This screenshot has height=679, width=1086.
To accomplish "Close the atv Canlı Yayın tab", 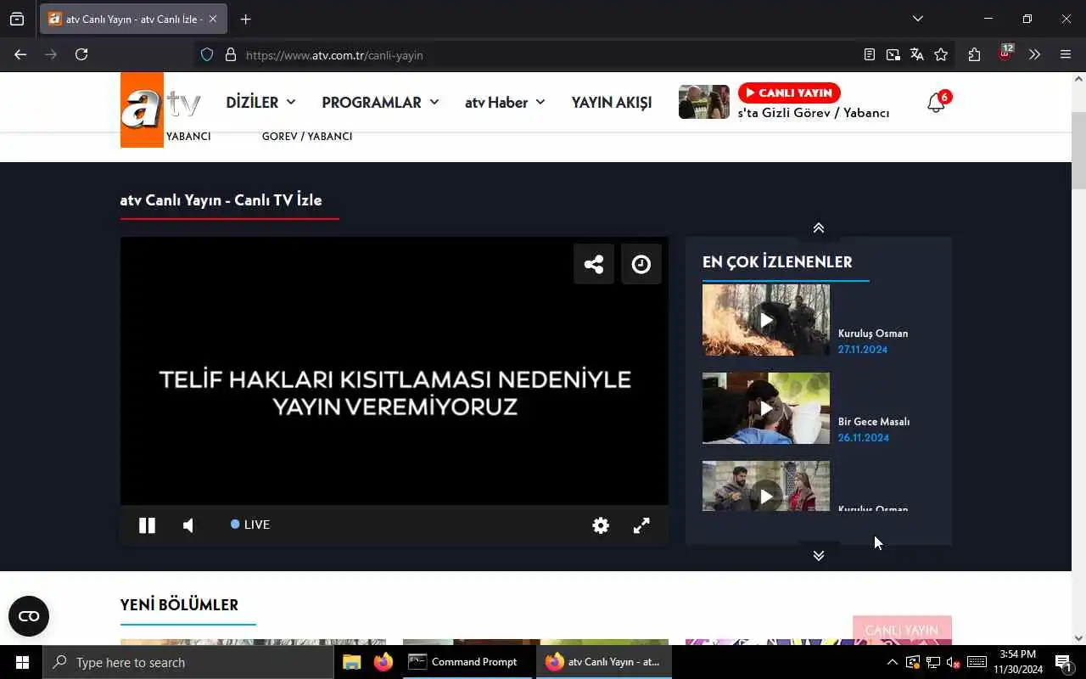I will pos(213,19).
